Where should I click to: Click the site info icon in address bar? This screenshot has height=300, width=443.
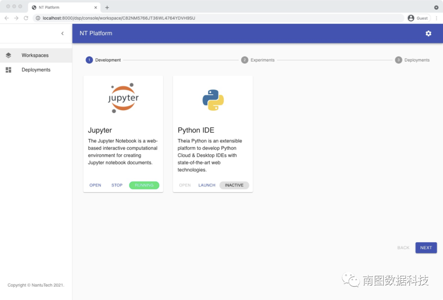[38, 18]
